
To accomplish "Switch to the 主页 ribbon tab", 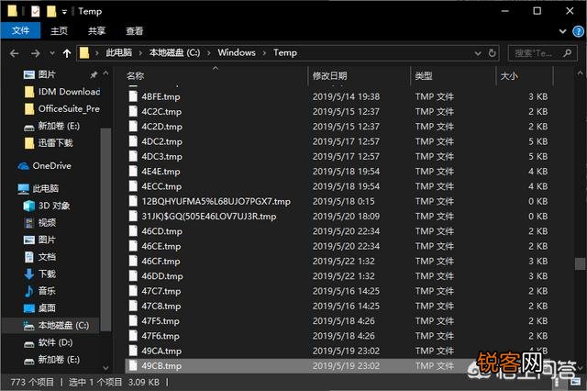I will pos(59,30).
